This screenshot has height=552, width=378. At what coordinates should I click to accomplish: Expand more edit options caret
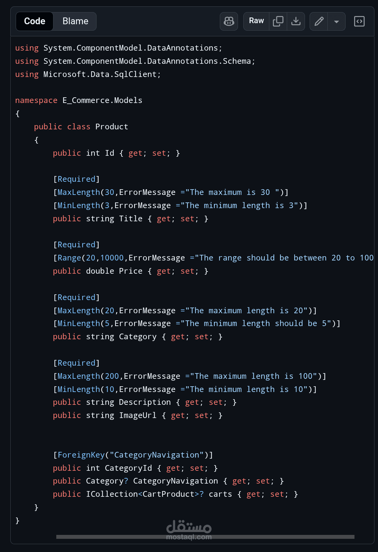336,21
